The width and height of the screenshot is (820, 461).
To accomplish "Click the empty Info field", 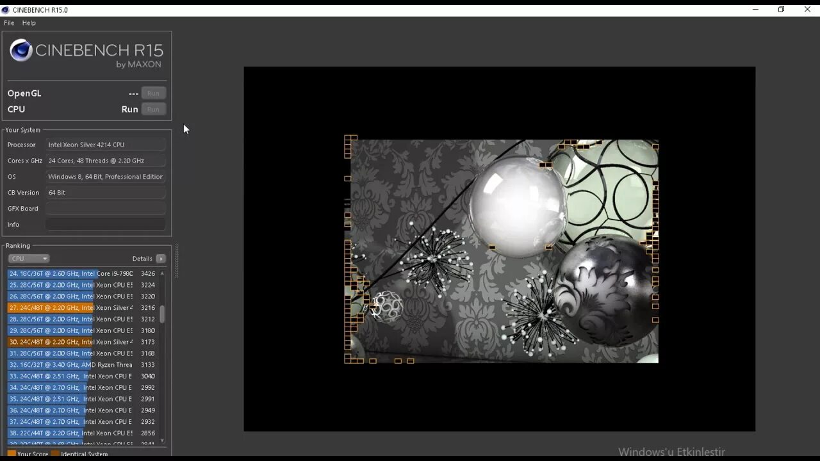I will pyautogui.click(x=106, y=225).
